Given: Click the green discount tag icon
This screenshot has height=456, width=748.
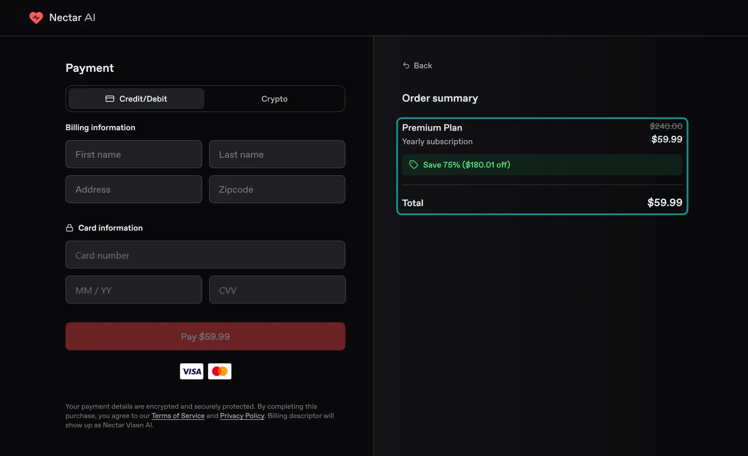Looking at the screenshot, I should 414,165.
